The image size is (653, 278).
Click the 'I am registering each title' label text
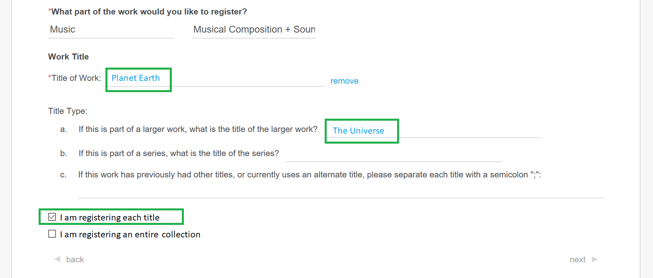[109, 218]
